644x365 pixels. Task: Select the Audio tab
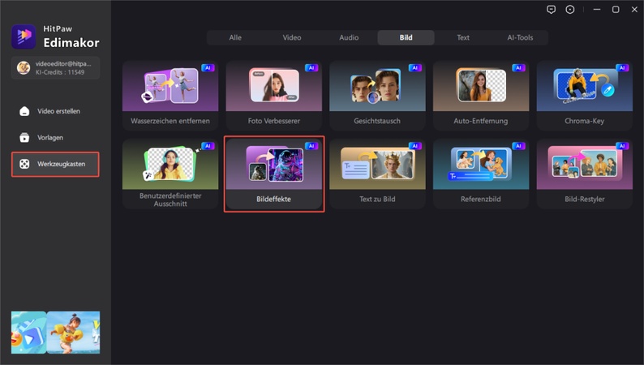349,37
